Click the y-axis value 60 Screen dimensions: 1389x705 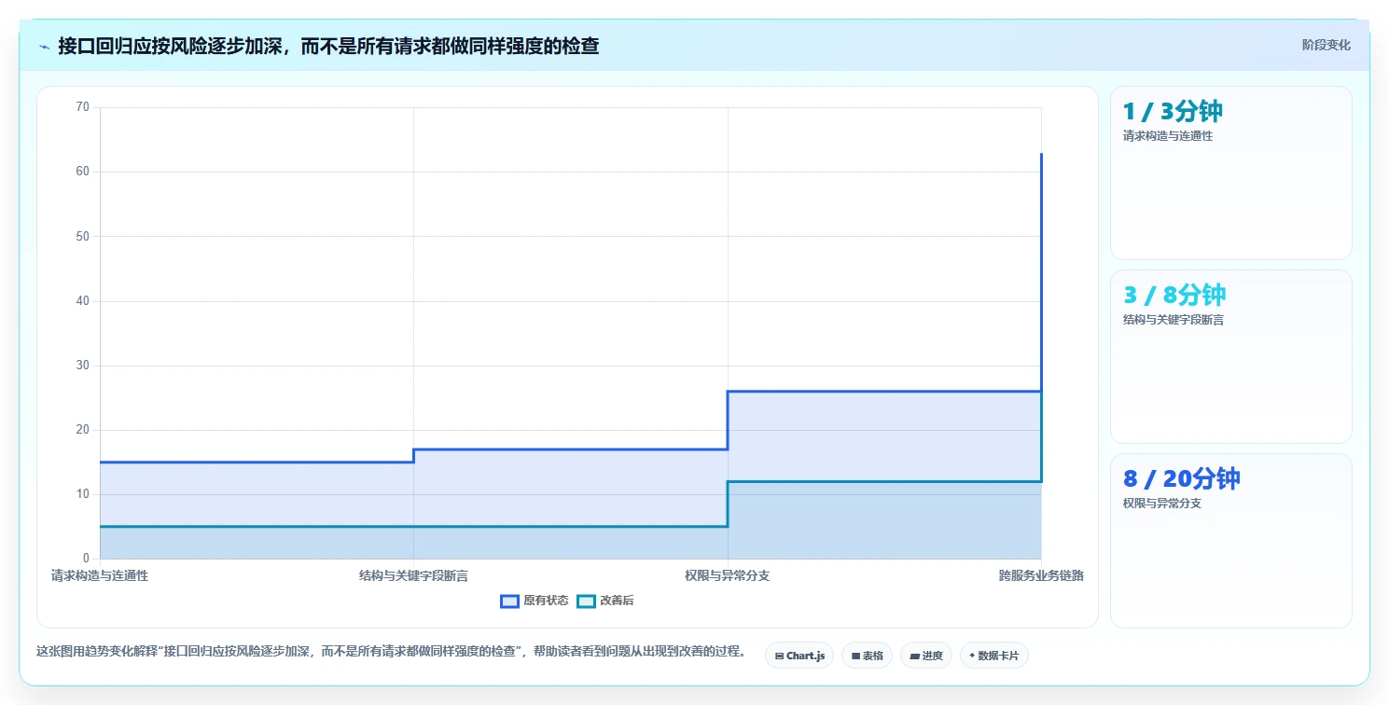click(x=82, y=172)
